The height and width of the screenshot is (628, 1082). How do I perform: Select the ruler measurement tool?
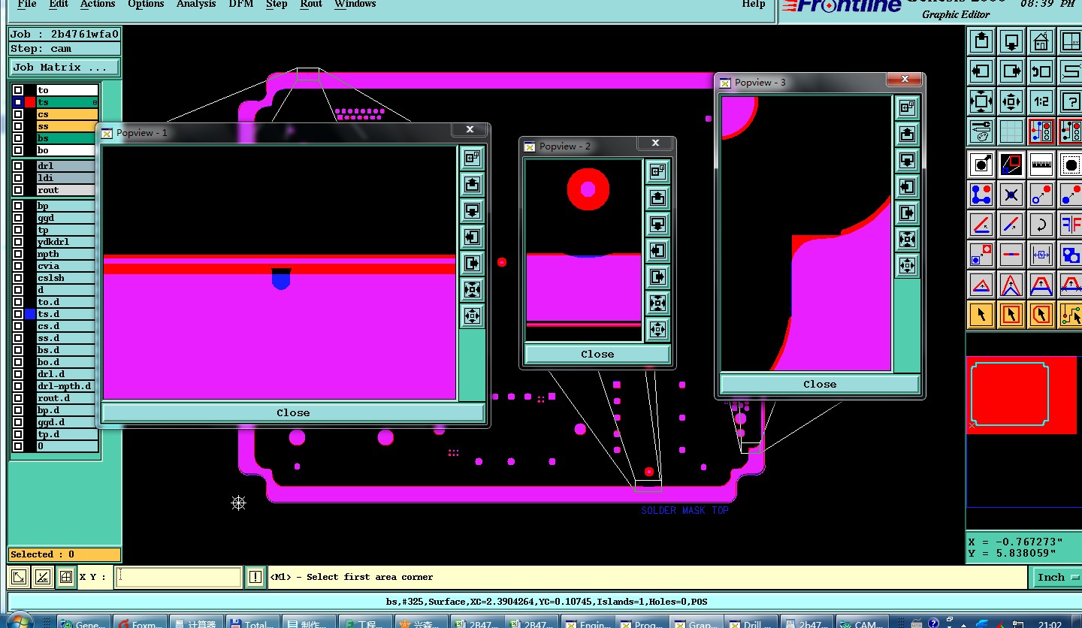1041,164
